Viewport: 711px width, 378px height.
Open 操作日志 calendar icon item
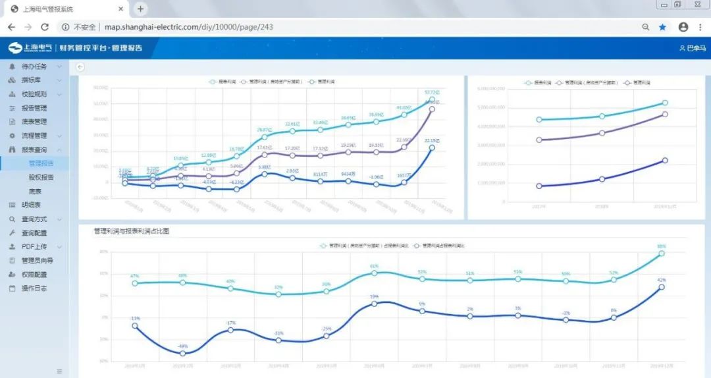pyautogui.click(x=13, y=288)
